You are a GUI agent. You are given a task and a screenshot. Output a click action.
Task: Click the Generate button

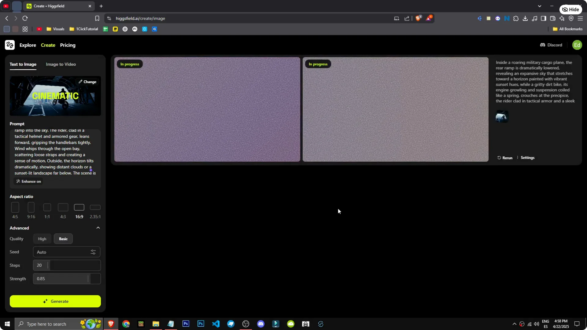pos(55,301)
